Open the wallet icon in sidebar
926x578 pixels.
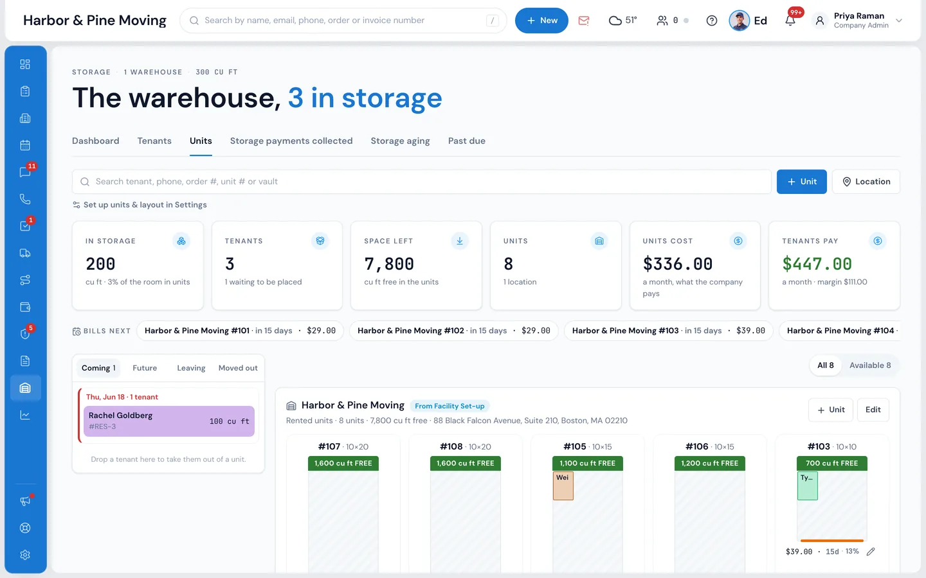click(25, 307)
